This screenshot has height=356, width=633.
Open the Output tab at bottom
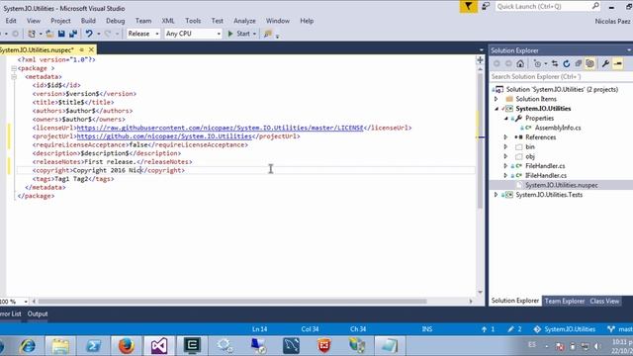click(x=38, y=314)
